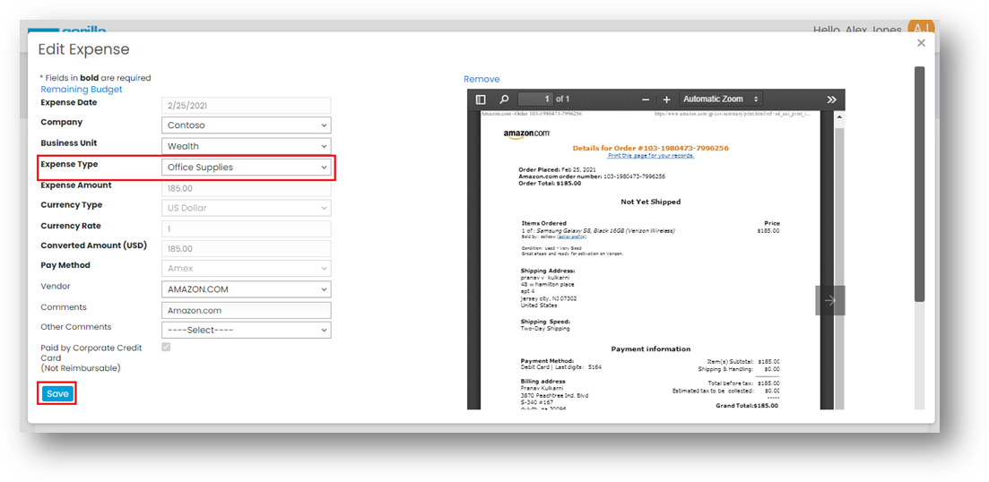Open the Currency Type dropdown
This screenshot has height=482, width=989.
pos(246,207)
